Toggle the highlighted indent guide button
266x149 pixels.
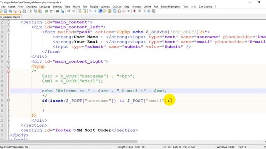pos(100,11)
